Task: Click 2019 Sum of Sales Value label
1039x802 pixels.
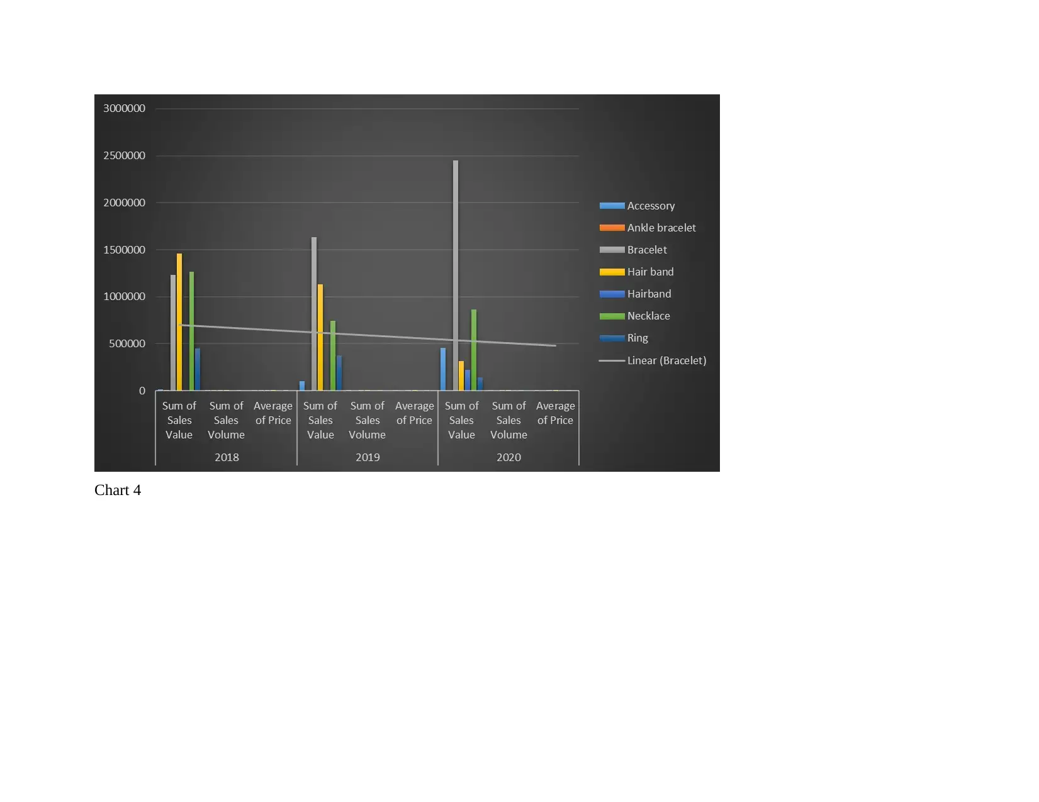Action: [x=320, y=420]
